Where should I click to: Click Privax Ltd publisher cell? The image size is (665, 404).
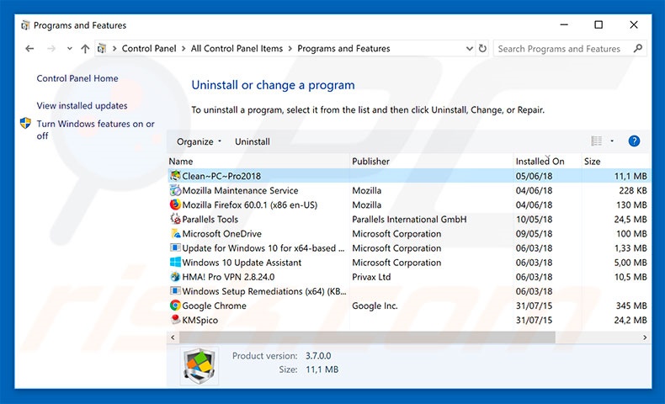371,277
